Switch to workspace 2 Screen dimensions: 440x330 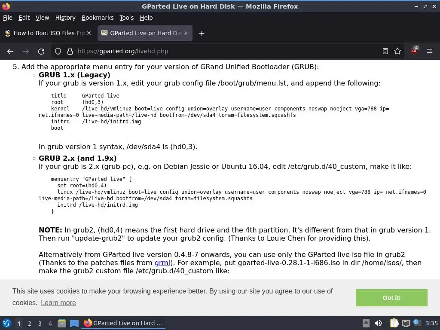pos(30,324)
